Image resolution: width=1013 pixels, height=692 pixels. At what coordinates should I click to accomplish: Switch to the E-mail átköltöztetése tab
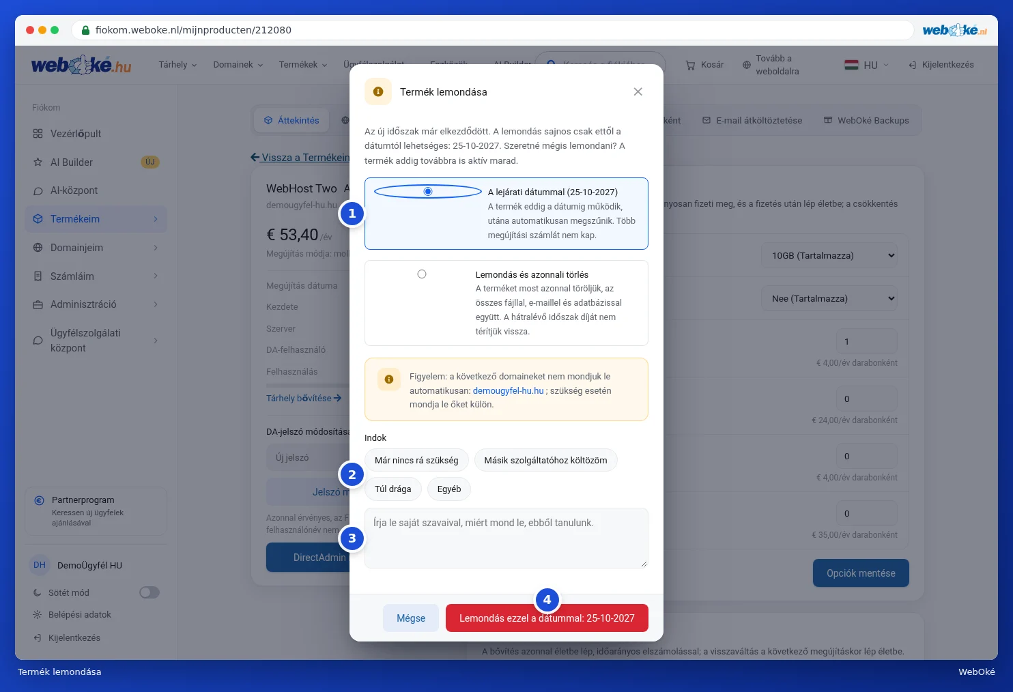(752, 120)
